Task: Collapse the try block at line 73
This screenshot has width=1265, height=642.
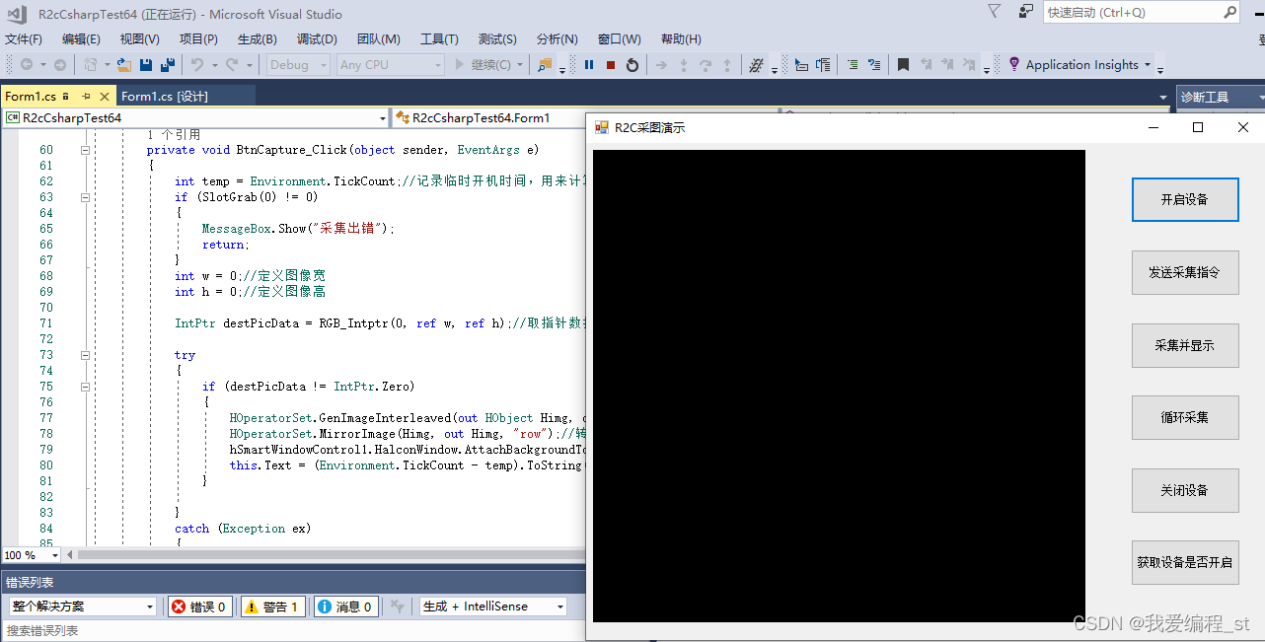Action: click(x=85, y=355)
